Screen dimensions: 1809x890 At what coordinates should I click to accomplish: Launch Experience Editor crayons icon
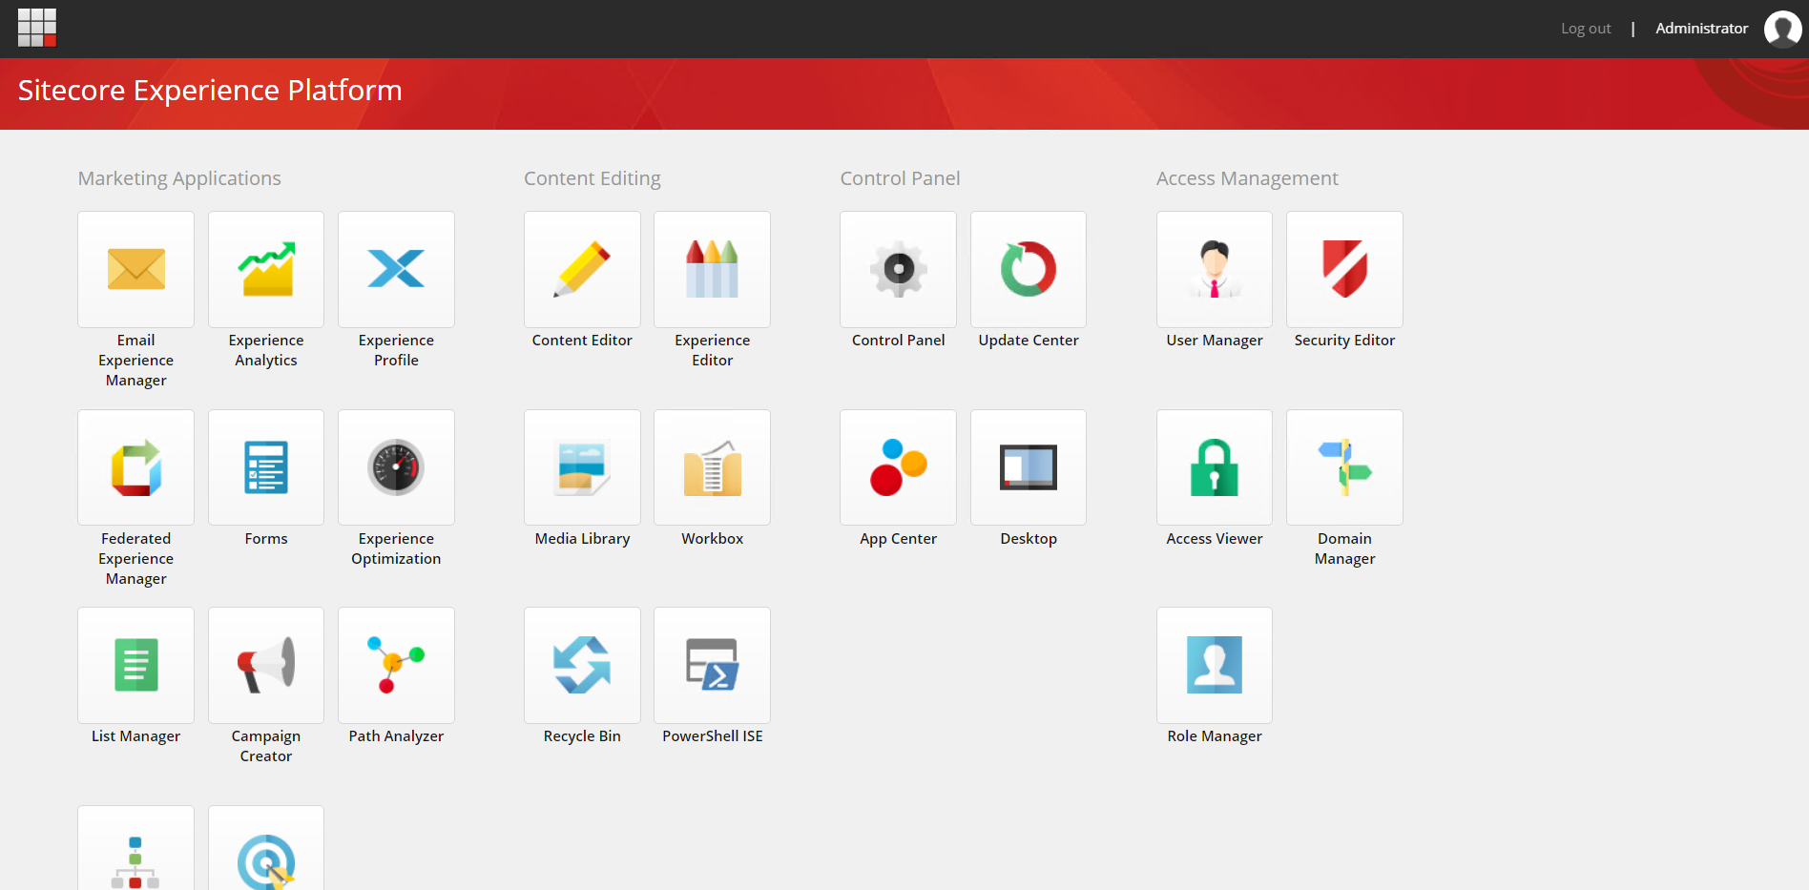(712, 269)
